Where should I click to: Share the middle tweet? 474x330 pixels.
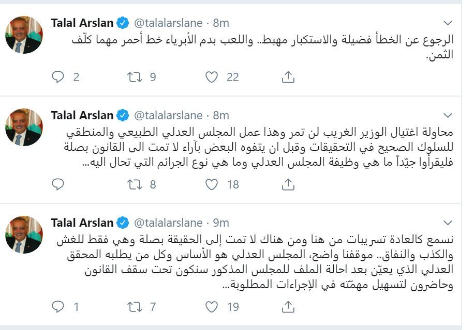[288, 184]
